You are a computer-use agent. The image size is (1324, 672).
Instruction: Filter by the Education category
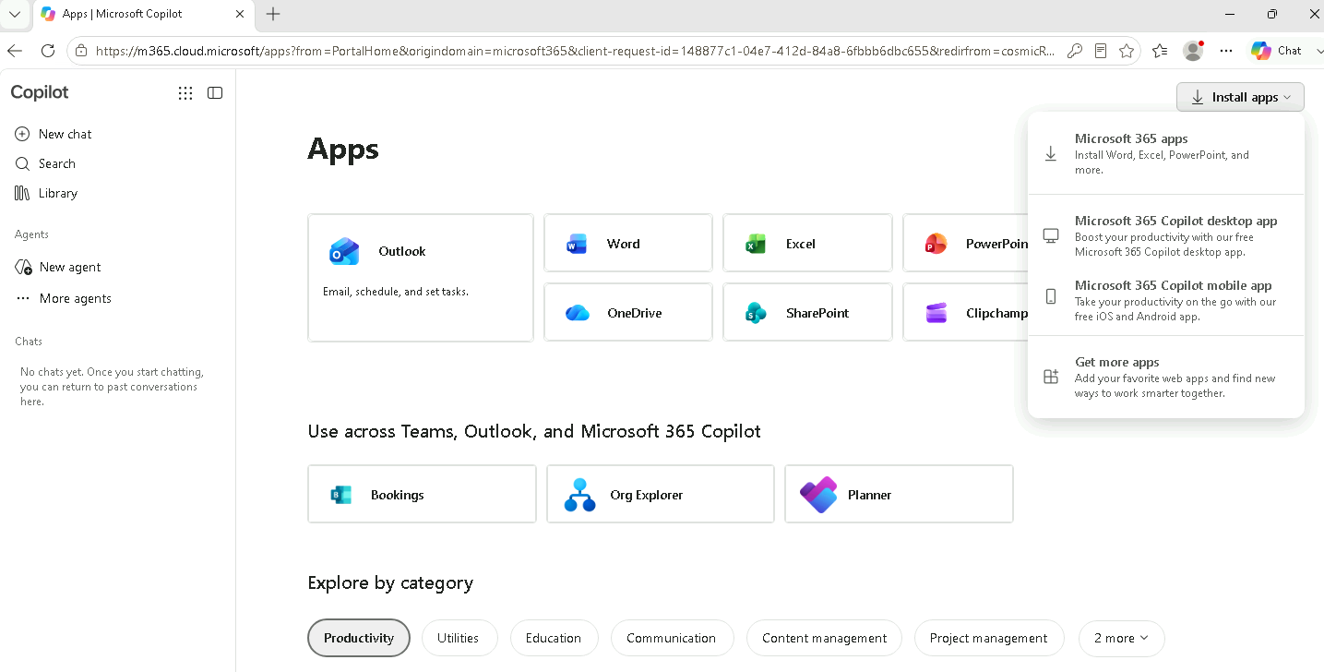[554, 638]
